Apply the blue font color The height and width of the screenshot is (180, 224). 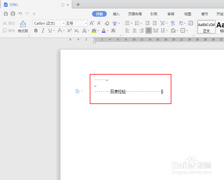(x=104, y=31)
